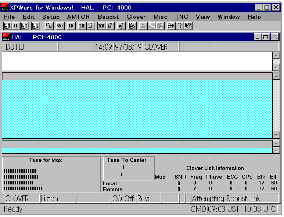Click the ID toolbar button
This screenshot has height=217, width=284.
click(x=71, y=26)
